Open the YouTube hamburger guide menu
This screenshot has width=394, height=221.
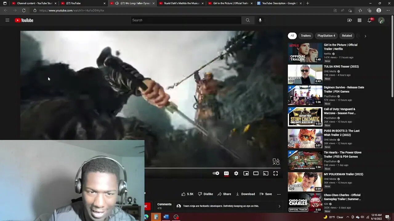[7, 20]
